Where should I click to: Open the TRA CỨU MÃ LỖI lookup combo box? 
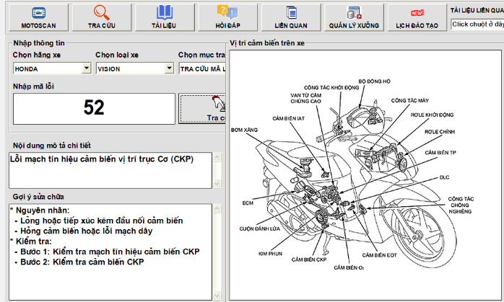point(202,68)
